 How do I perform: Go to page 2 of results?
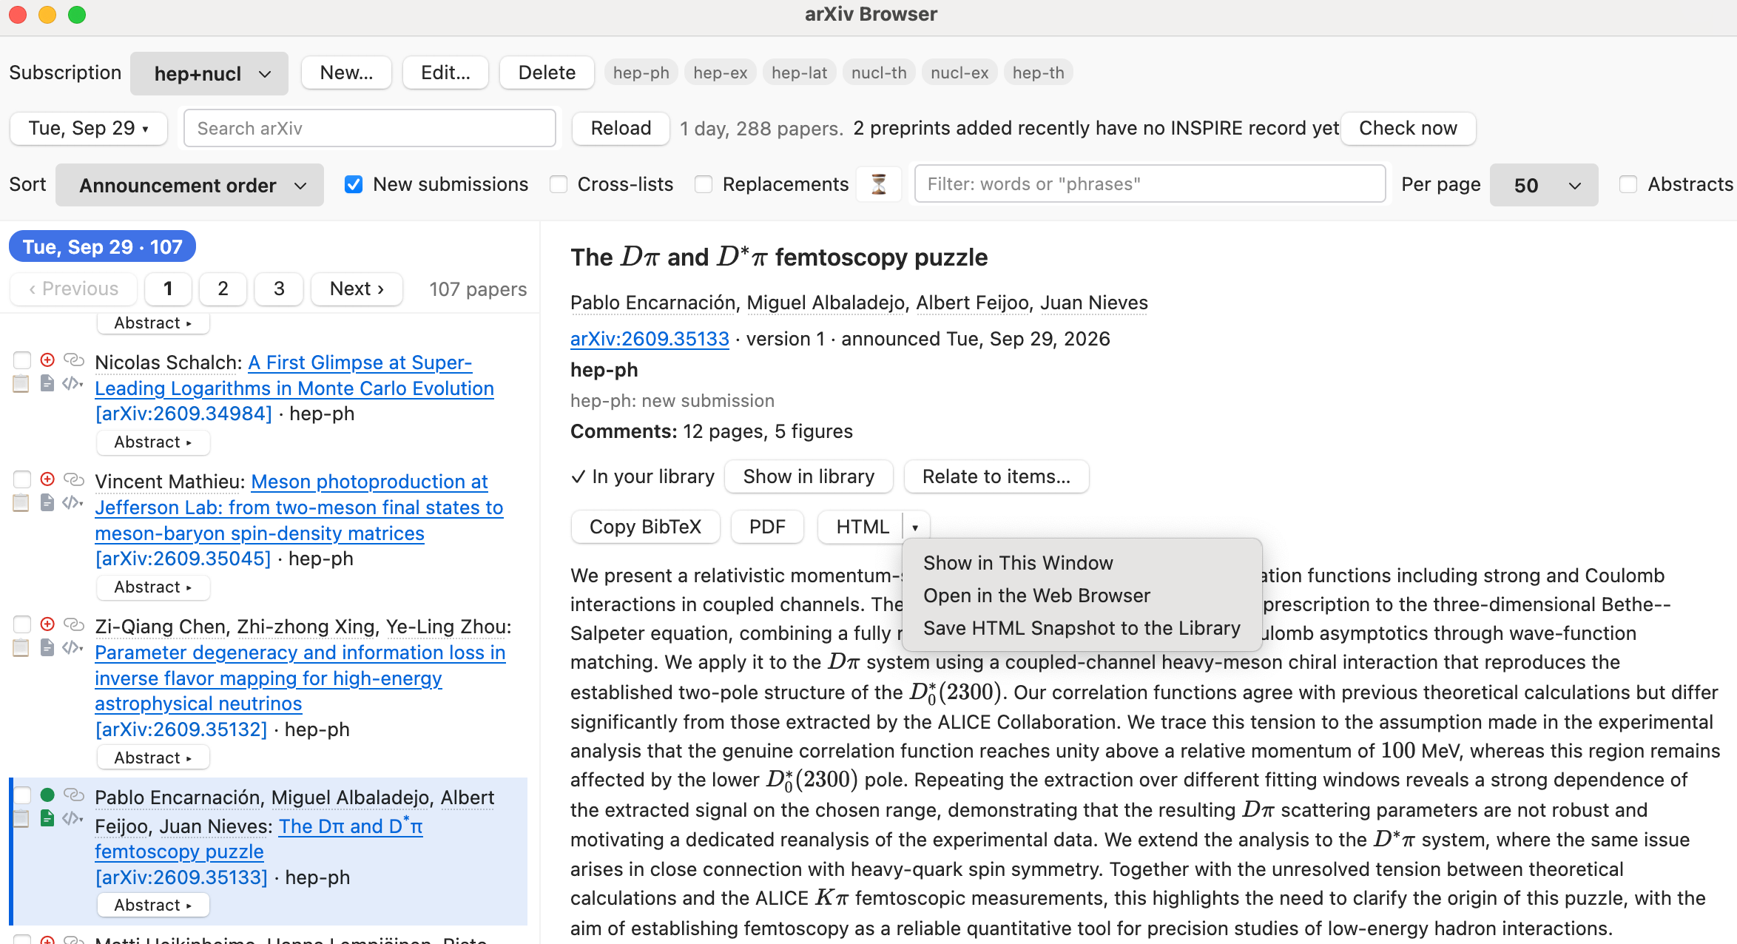[223, 289]
